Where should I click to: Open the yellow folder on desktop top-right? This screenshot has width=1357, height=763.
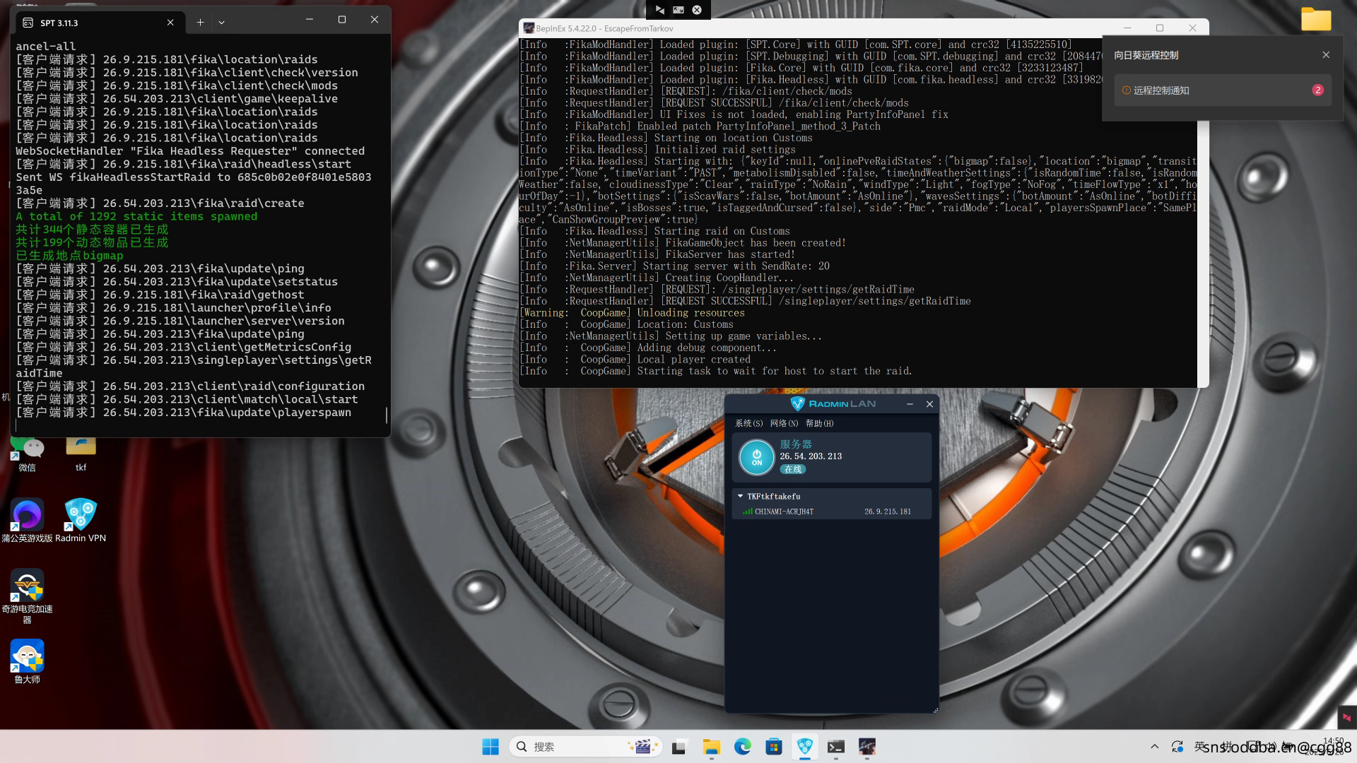[x=1316, y=19]
